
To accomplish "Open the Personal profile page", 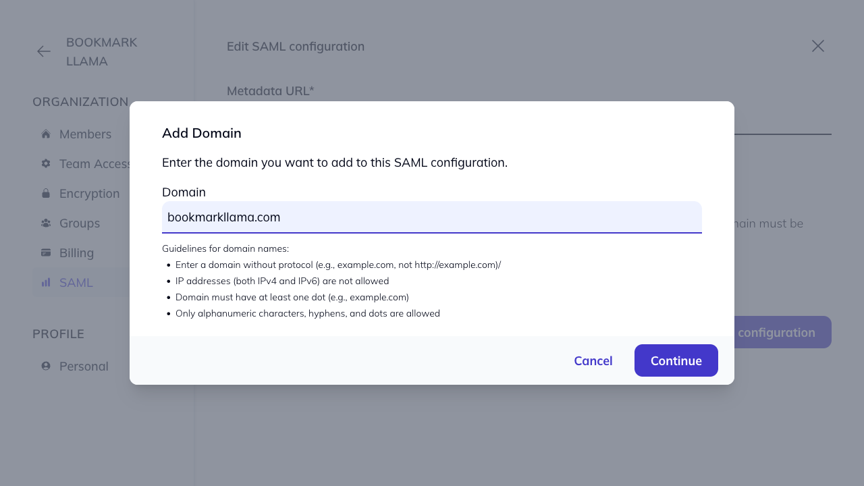I will 84,366.
